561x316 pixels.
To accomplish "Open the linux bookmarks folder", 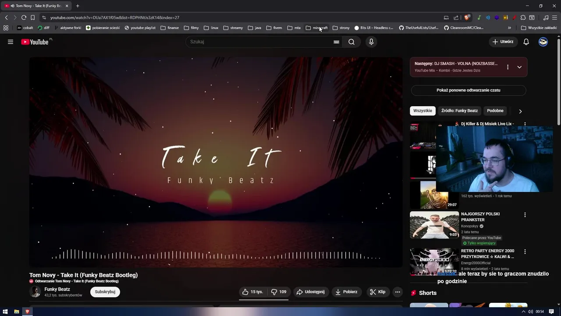I will (x=211, y=28).
